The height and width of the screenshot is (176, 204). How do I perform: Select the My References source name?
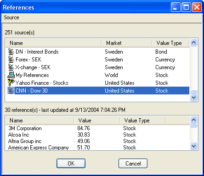(32, 75)
